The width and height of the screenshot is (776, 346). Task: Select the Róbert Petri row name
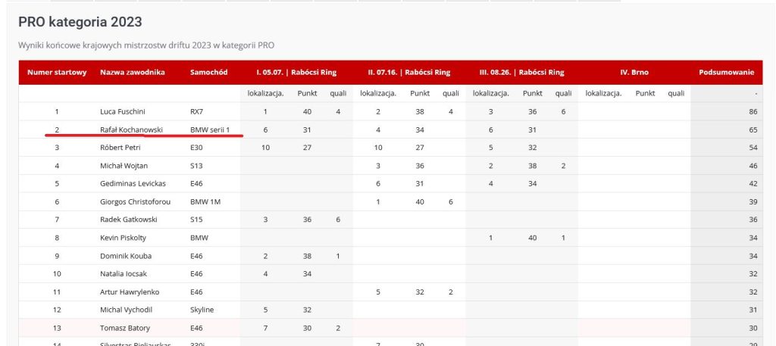(120, 148)
